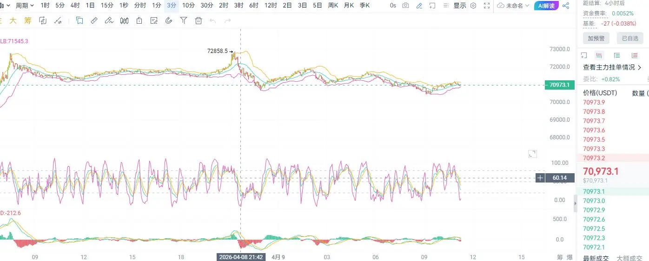This screenshot has height=261, width=649.
Task: Click the trend line compare icon
Action: [x=58, y=20]
